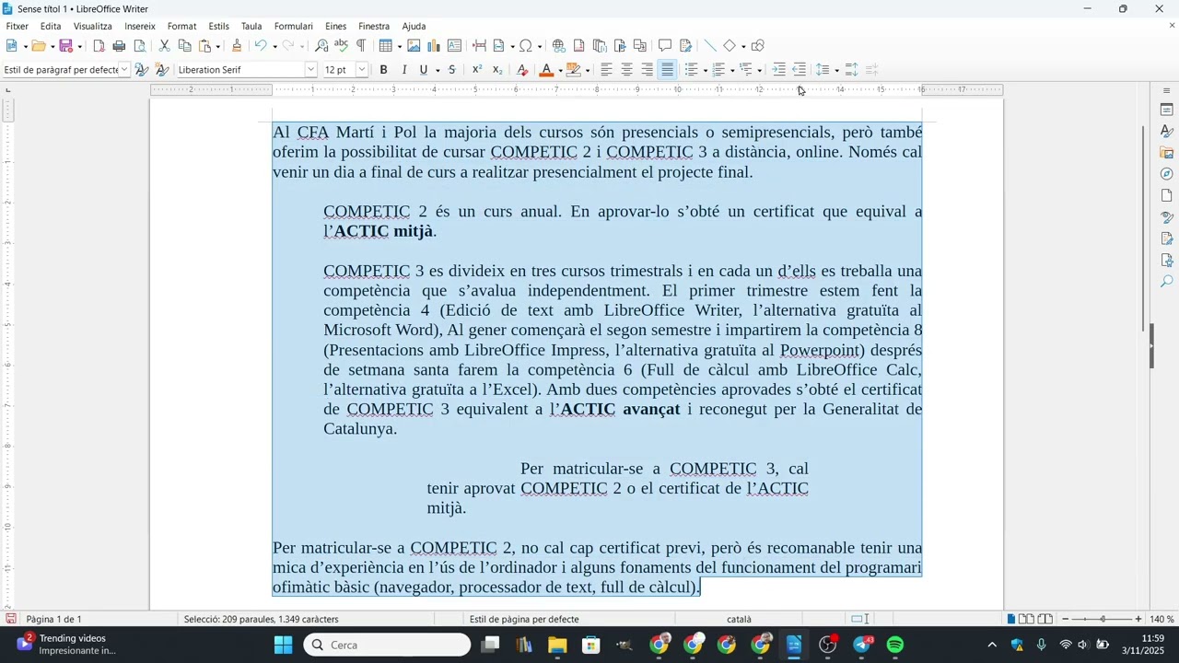Toggle justified alignment
Image resolution: width=1179 pixels, height=663 pixels.
(x=667, y=70)
